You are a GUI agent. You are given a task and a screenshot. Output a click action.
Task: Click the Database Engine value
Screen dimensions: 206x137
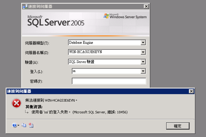(x=81, y=43)
